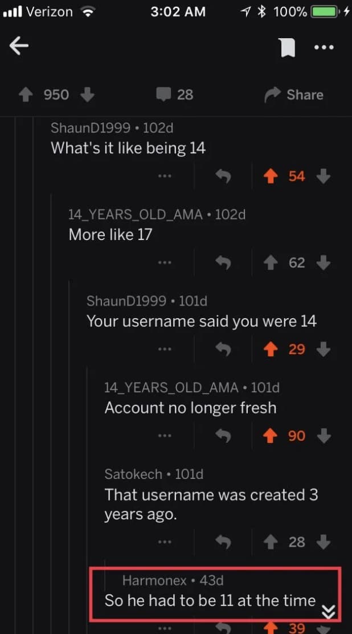Open Satokech's user profile
This screenshot has height=634, width=352.
point(133,474)
